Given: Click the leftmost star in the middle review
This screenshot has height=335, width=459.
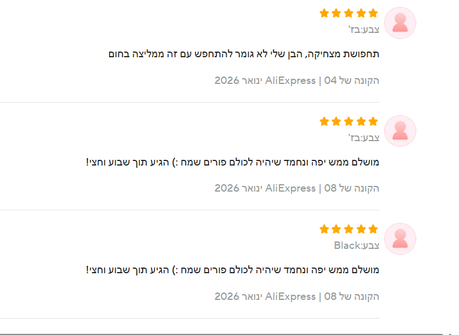Looking at the screenshot, I should click(x=324, y=121).
